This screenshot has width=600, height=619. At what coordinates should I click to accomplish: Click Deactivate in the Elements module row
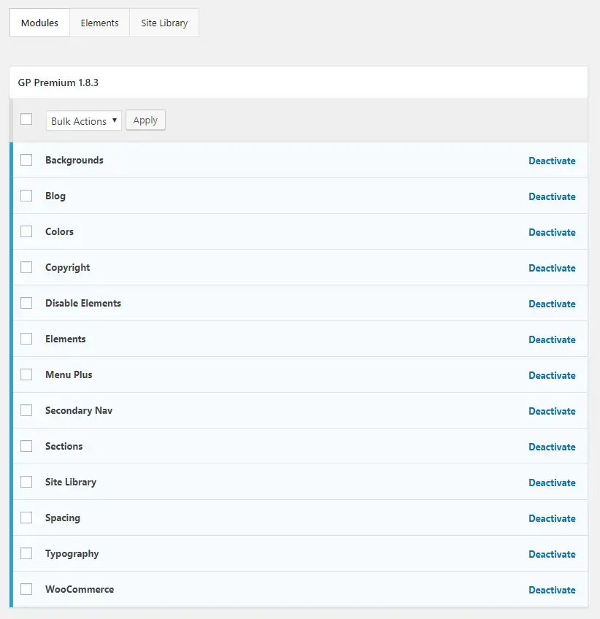[x=552, y=339]
